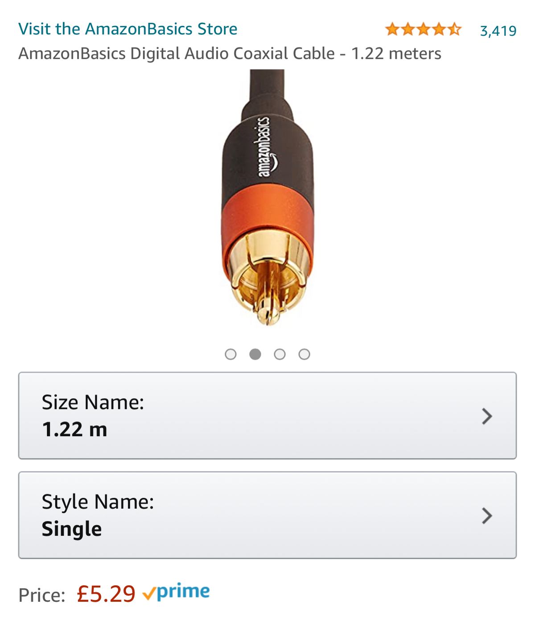Select the first image carousel dot
Image resolution: width=535 pixels, height=625 pixels.
tap(230, 354)
